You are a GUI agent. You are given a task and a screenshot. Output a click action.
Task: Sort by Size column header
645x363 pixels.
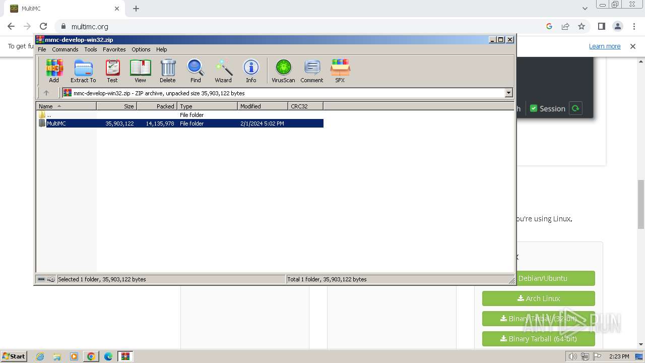tap(116, 106)
